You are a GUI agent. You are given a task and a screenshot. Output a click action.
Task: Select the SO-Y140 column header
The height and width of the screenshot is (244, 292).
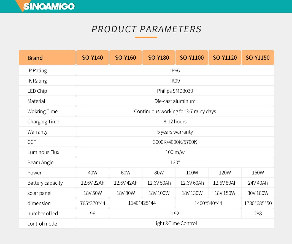(x=93, y=58)
